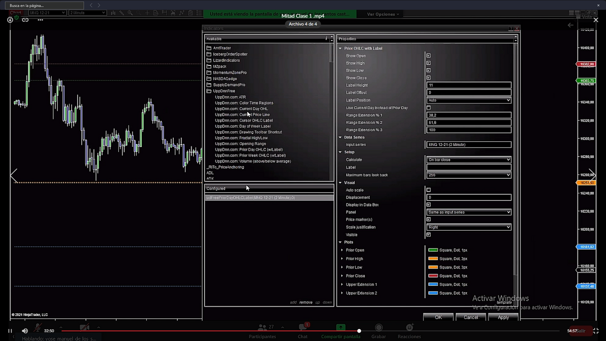Select UppDnn.com: Opening Range indicator
Viewport: 606px width, 341px height.
point(240,144)
